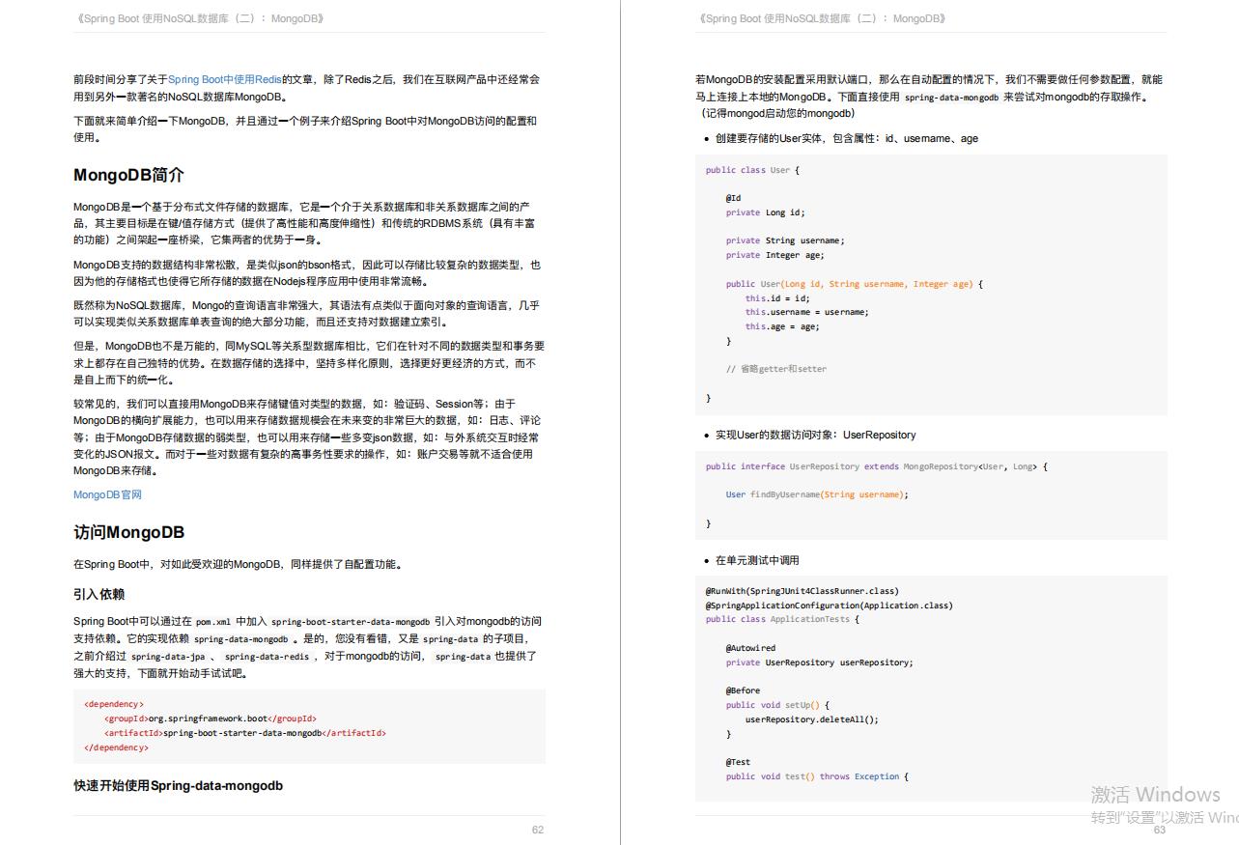Click the paragraph starting 'MongoDB支持的数据结构非常松散'
Image resolution: width=1239 pixels, height=845 pixels.
click(307, 272)
